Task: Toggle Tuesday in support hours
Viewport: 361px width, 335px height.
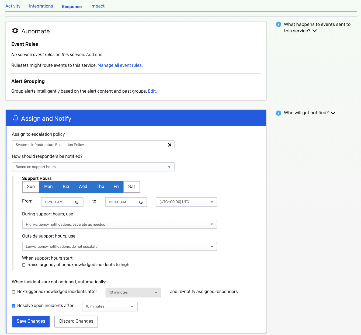Action: pyautogui.click(x=65, y=187)
